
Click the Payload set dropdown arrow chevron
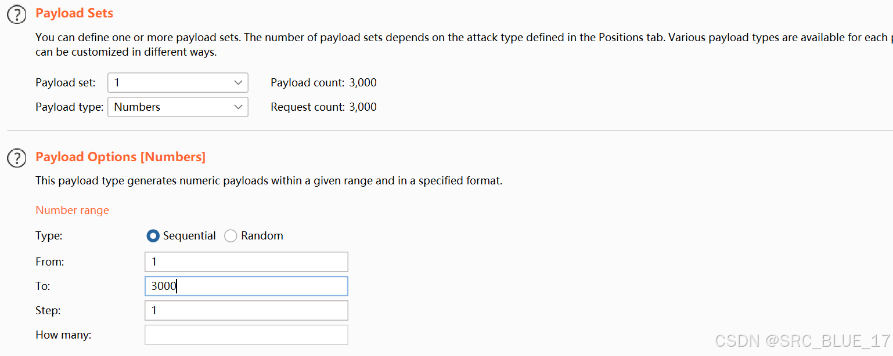[x=238, y=82]
